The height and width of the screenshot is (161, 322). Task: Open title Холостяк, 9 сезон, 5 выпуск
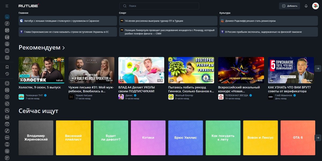pos(39,87)
